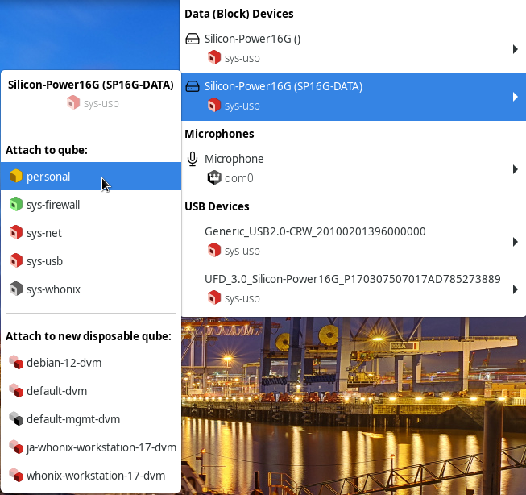Attach to new whonix-workstation-17-dvm disposable
526x495 pixels.
90,476
